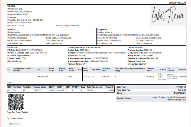Click Tax Amount 2912.62 in the item row

click(x=171, y=75)
